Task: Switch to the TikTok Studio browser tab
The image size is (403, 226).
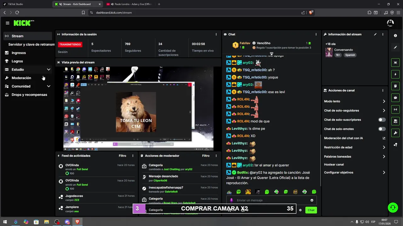Action: 26,4
